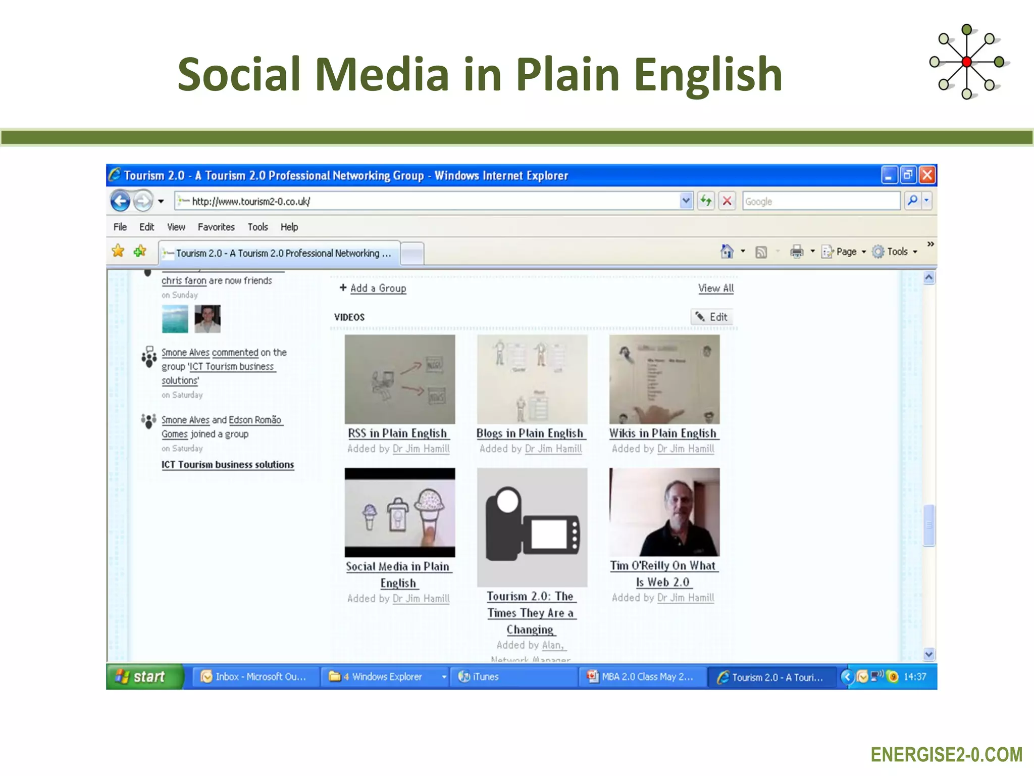Viewport: 1034px width, 776px height.
Task: Expand the Home button dropdown arrow
Action: 743,251
